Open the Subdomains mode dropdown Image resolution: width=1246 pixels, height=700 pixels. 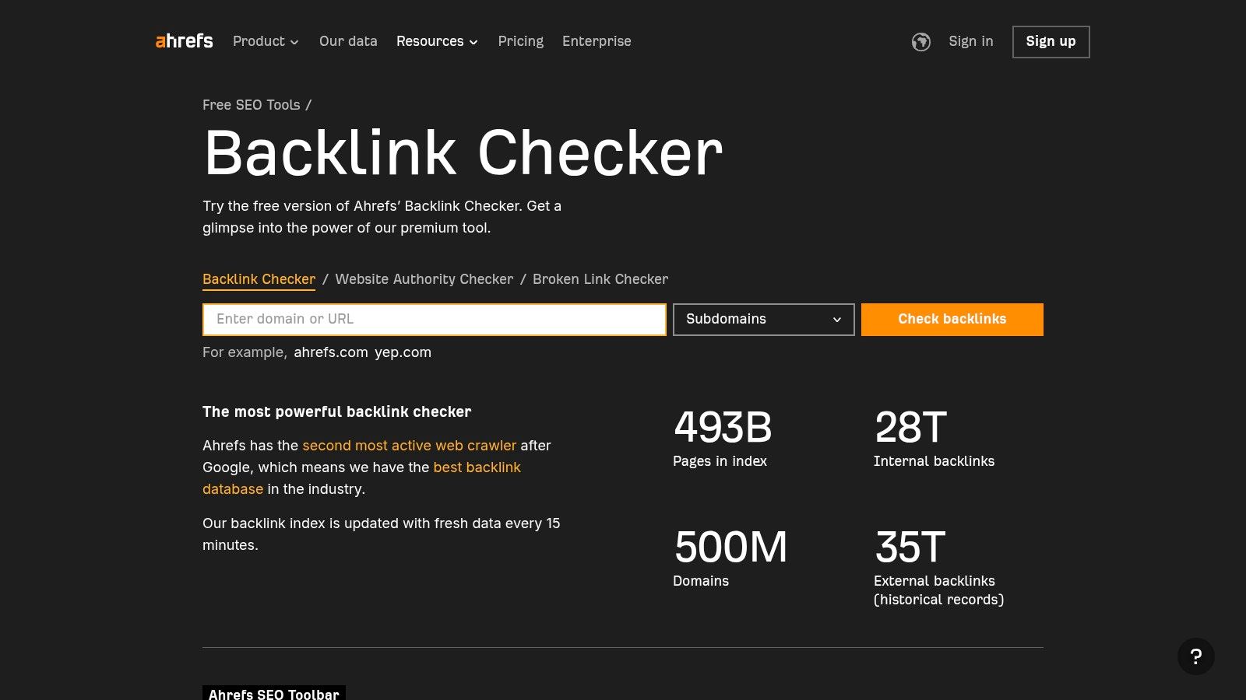pos(763,320)
